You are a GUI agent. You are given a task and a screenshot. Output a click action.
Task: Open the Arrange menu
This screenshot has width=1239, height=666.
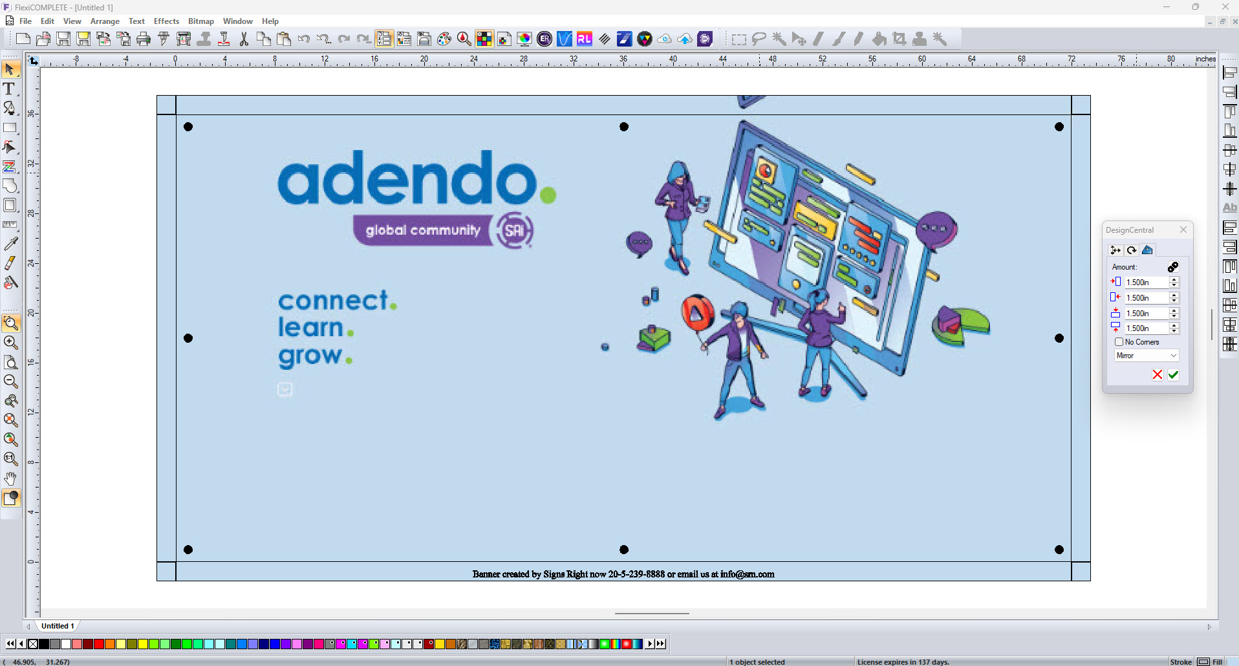(105, 21)
